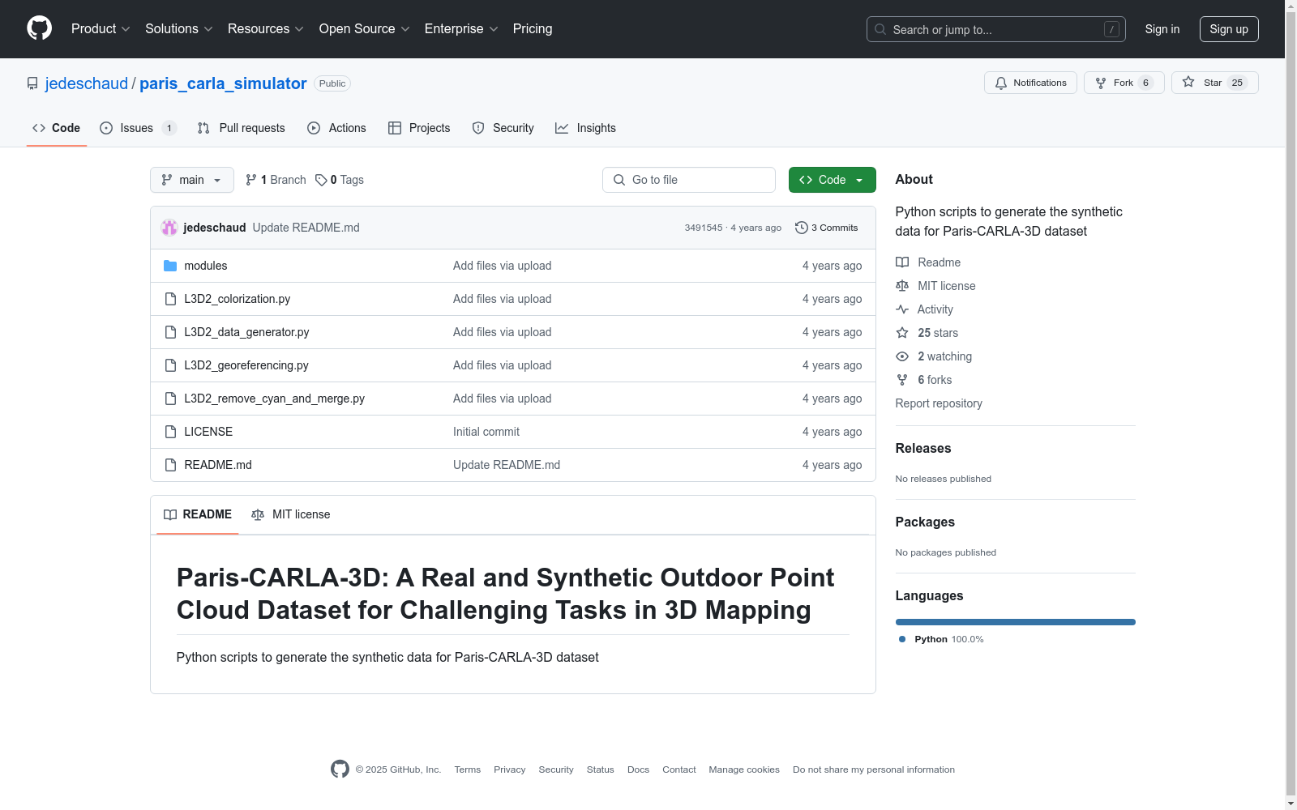Click jedeschaud avatar in commit row

pyautogui.click(x=169, y=228)
